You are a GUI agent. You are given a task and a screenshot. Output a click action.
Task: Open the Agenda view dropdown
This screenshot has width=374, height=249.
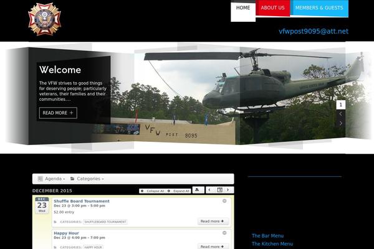point(51,179)
